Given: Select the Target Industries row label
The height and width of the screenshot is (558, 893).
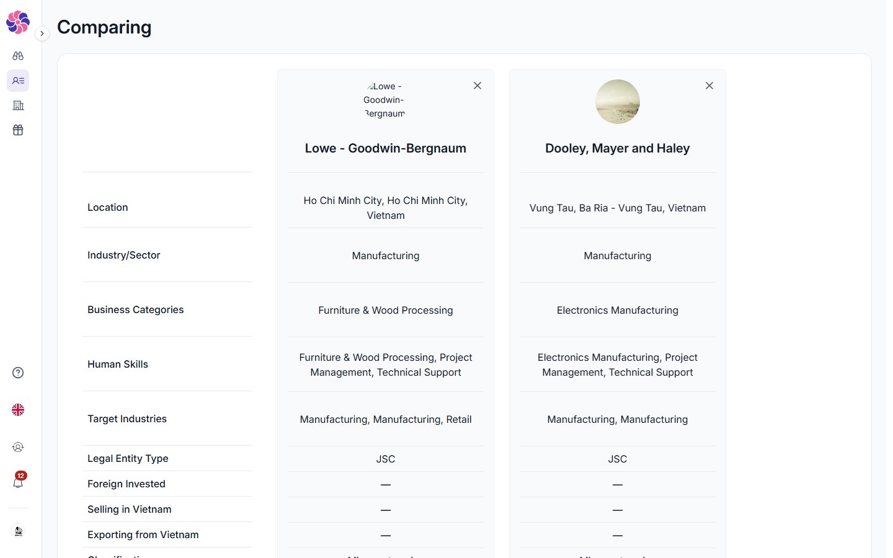Looking at the screenshot, I should point(127,418).
